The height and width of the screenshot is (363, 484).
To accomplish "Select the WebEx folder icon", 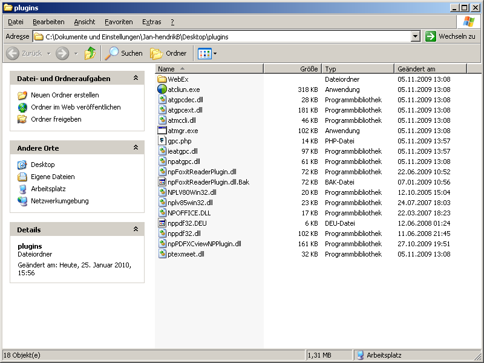I will pos(162,79).
